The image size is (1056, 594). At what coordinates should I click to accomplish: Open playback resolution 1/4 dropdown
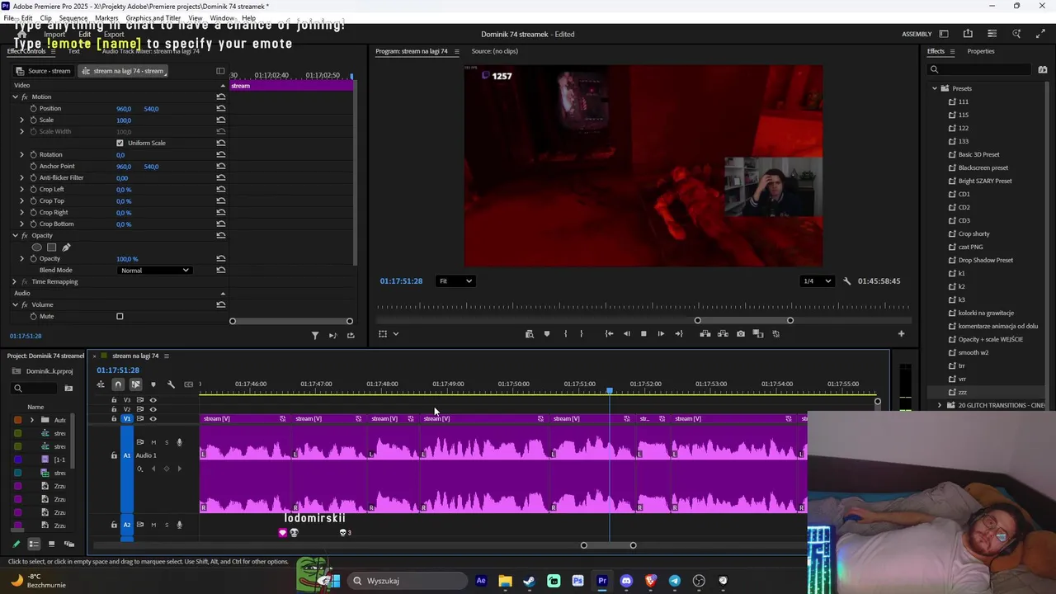818,281
